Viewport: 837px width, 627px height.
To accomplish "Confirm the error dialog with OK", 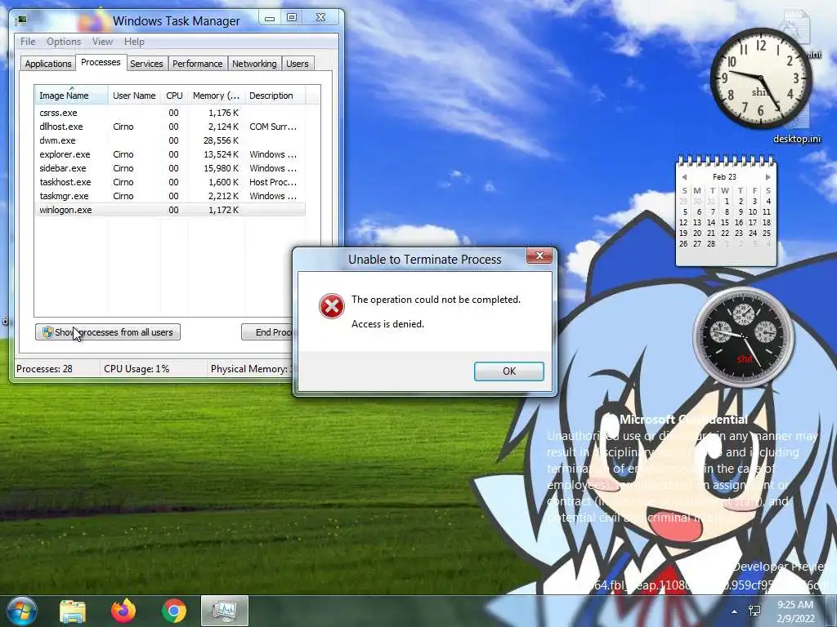I will (508, 371).
